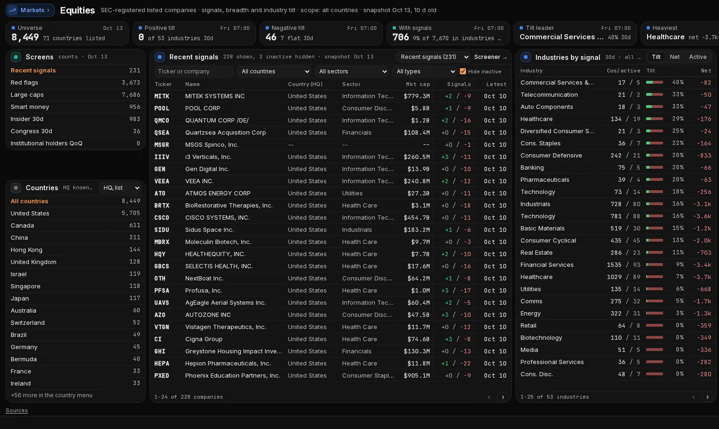The width and height of the screenshot is (719, 429).
Task: Go to next page of companies
Action: coord(503,397)
